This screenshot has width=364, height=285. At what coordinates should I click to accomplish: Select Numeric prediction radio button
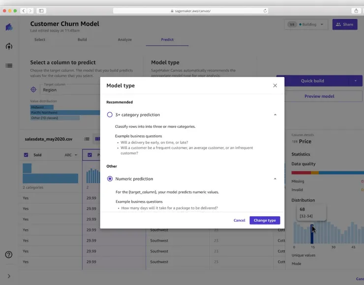click(110, 179)
